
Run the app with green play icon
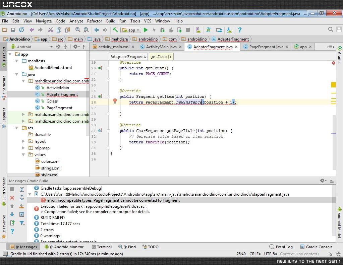(x=146, y=30)
